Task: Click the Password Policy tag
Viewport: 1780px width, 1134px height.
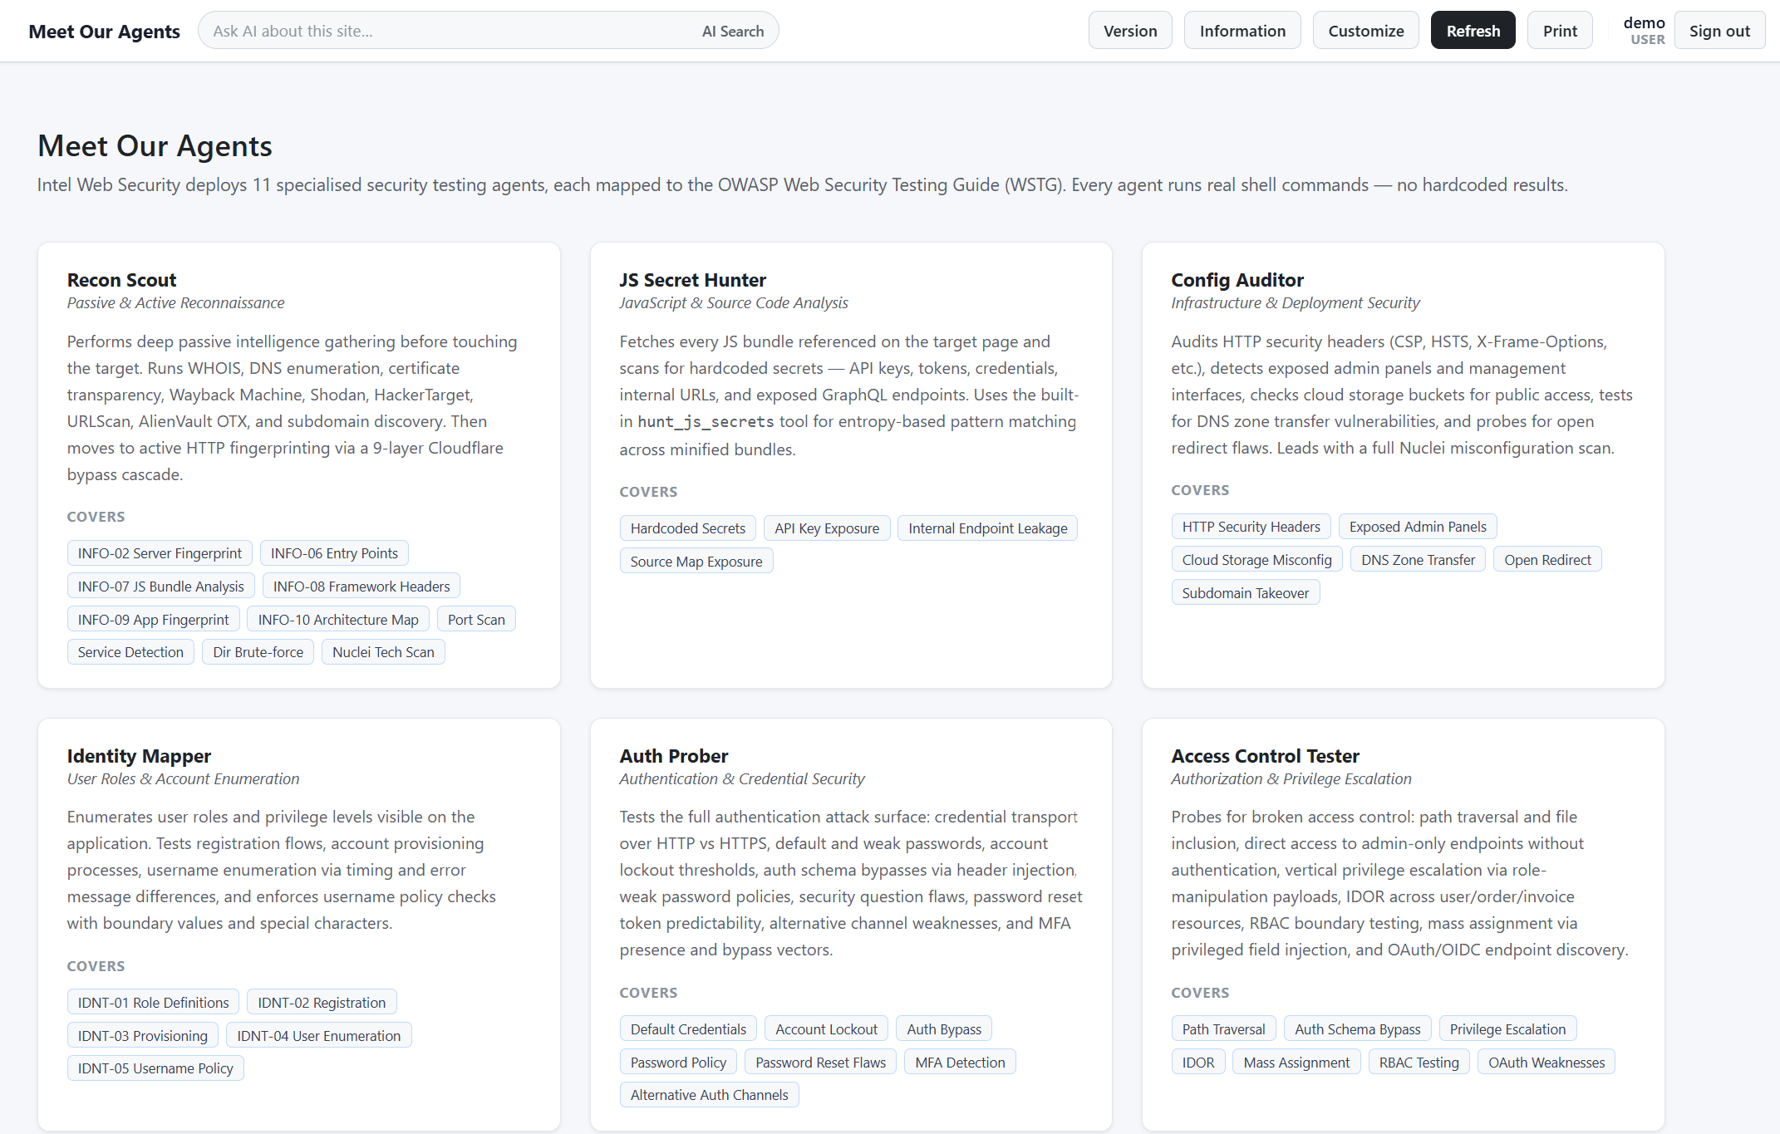Action: click(678, 1063)
